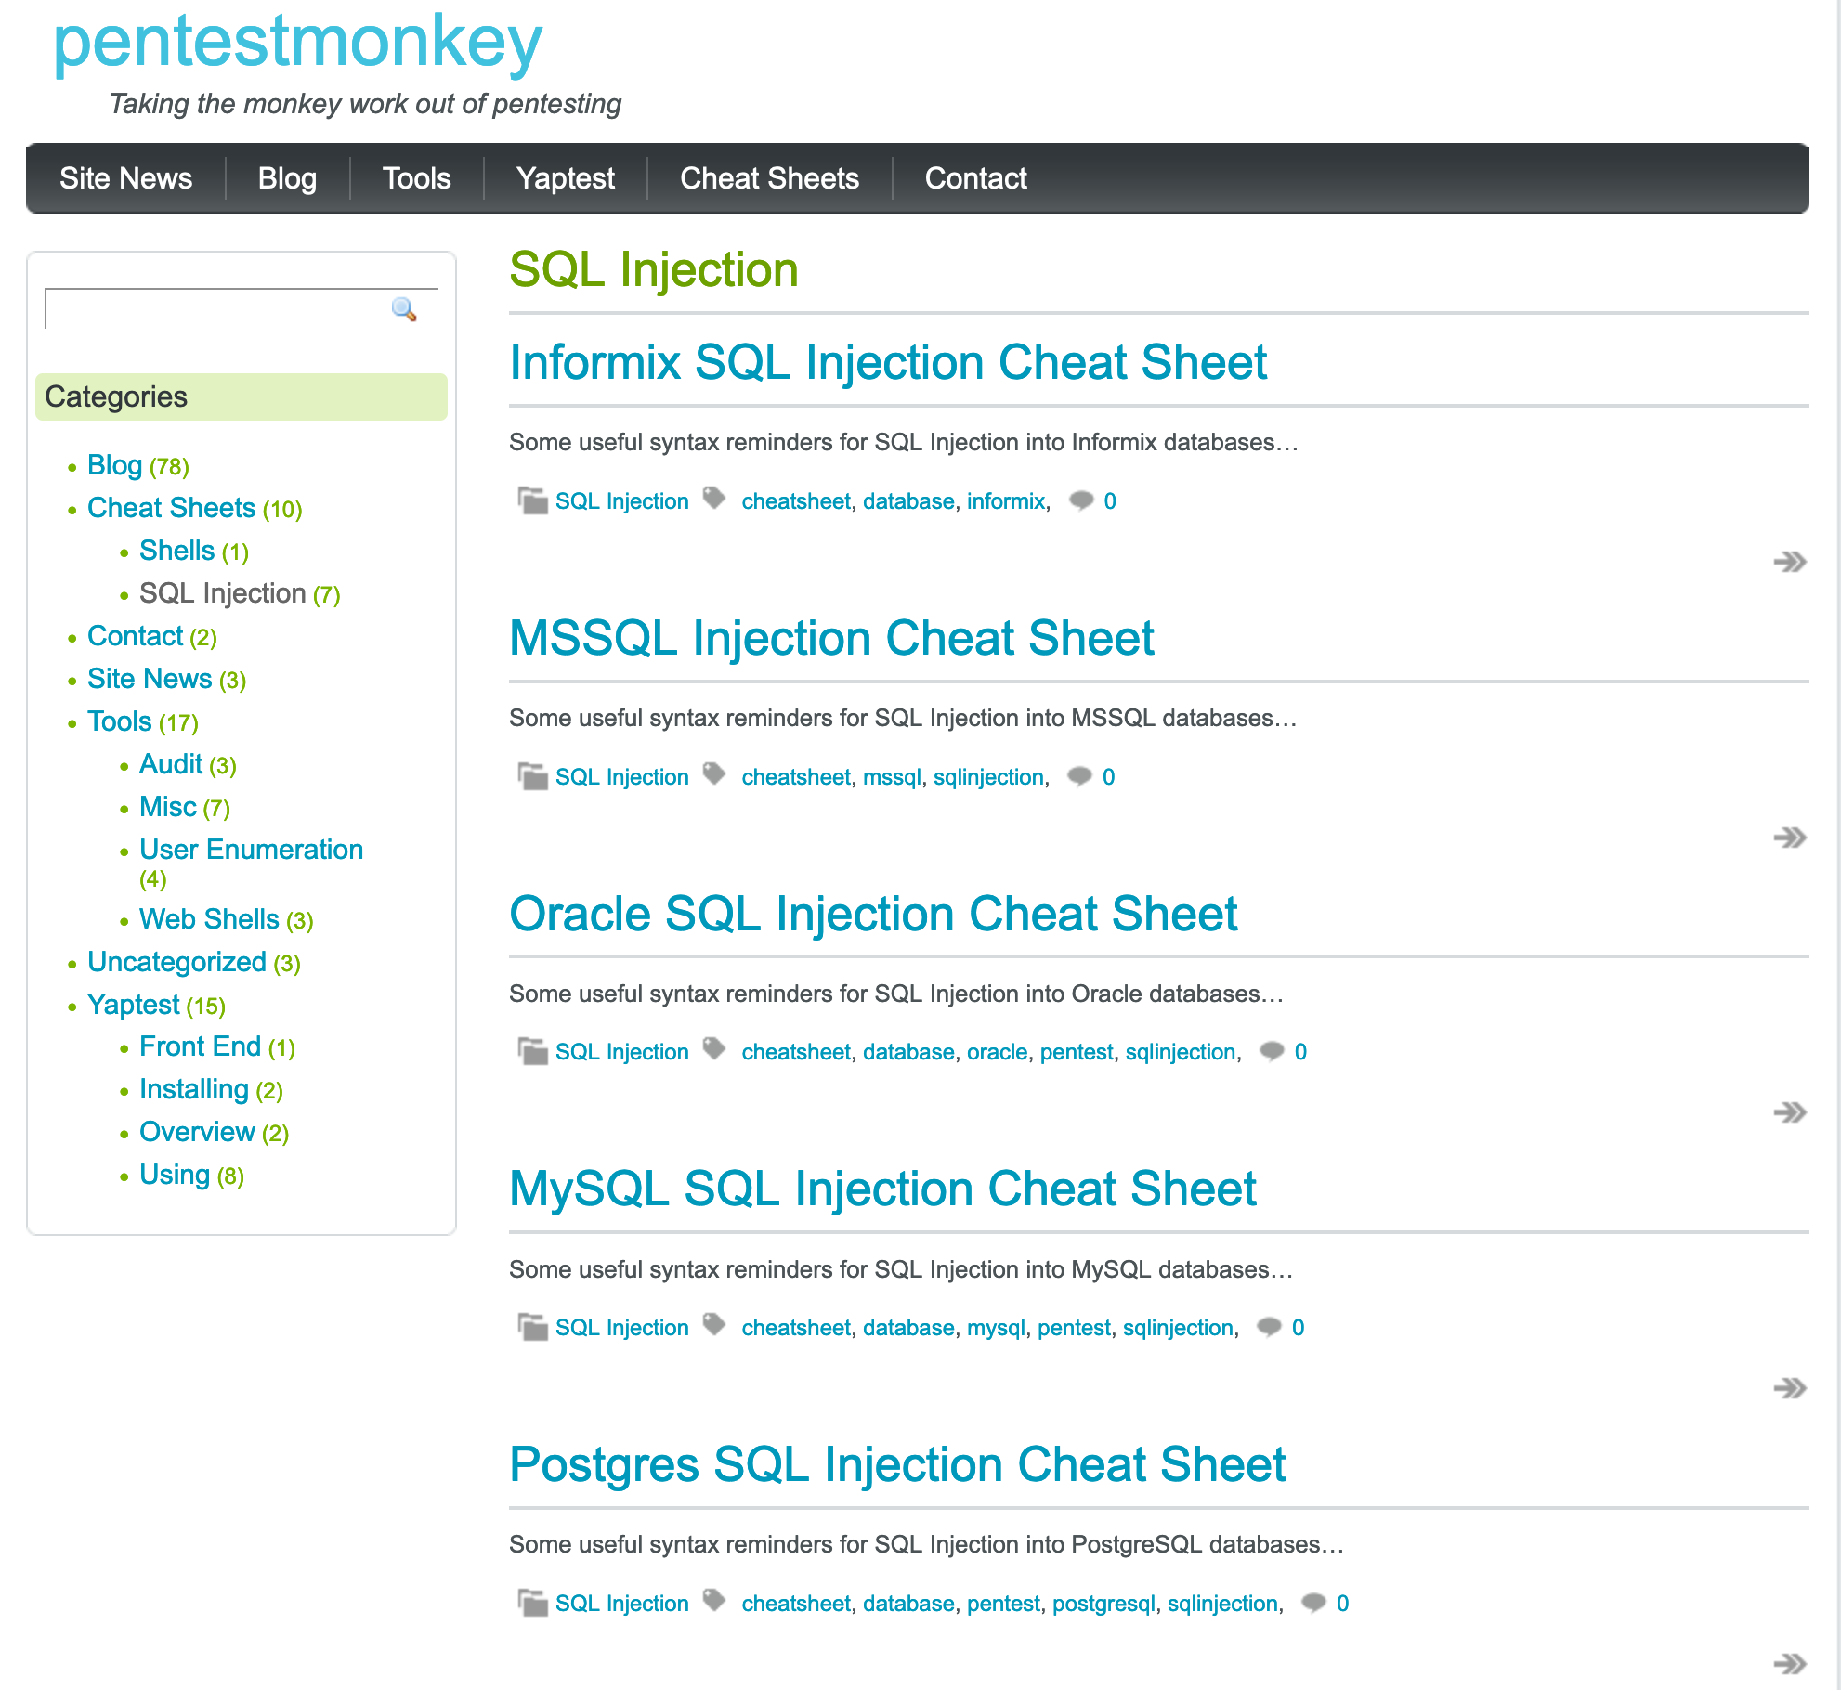Viewport: 1841px width, 1690px height.
Task: Click the arrow icon under MySQL post
Action: point(1789,1388)
